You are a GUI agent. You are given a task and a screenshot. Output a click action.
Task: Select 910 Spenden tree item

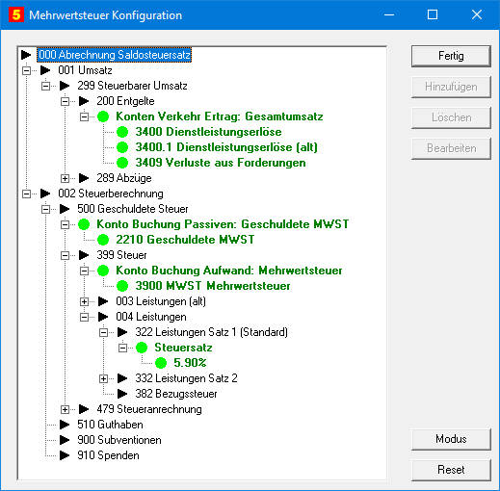[108, 455]
